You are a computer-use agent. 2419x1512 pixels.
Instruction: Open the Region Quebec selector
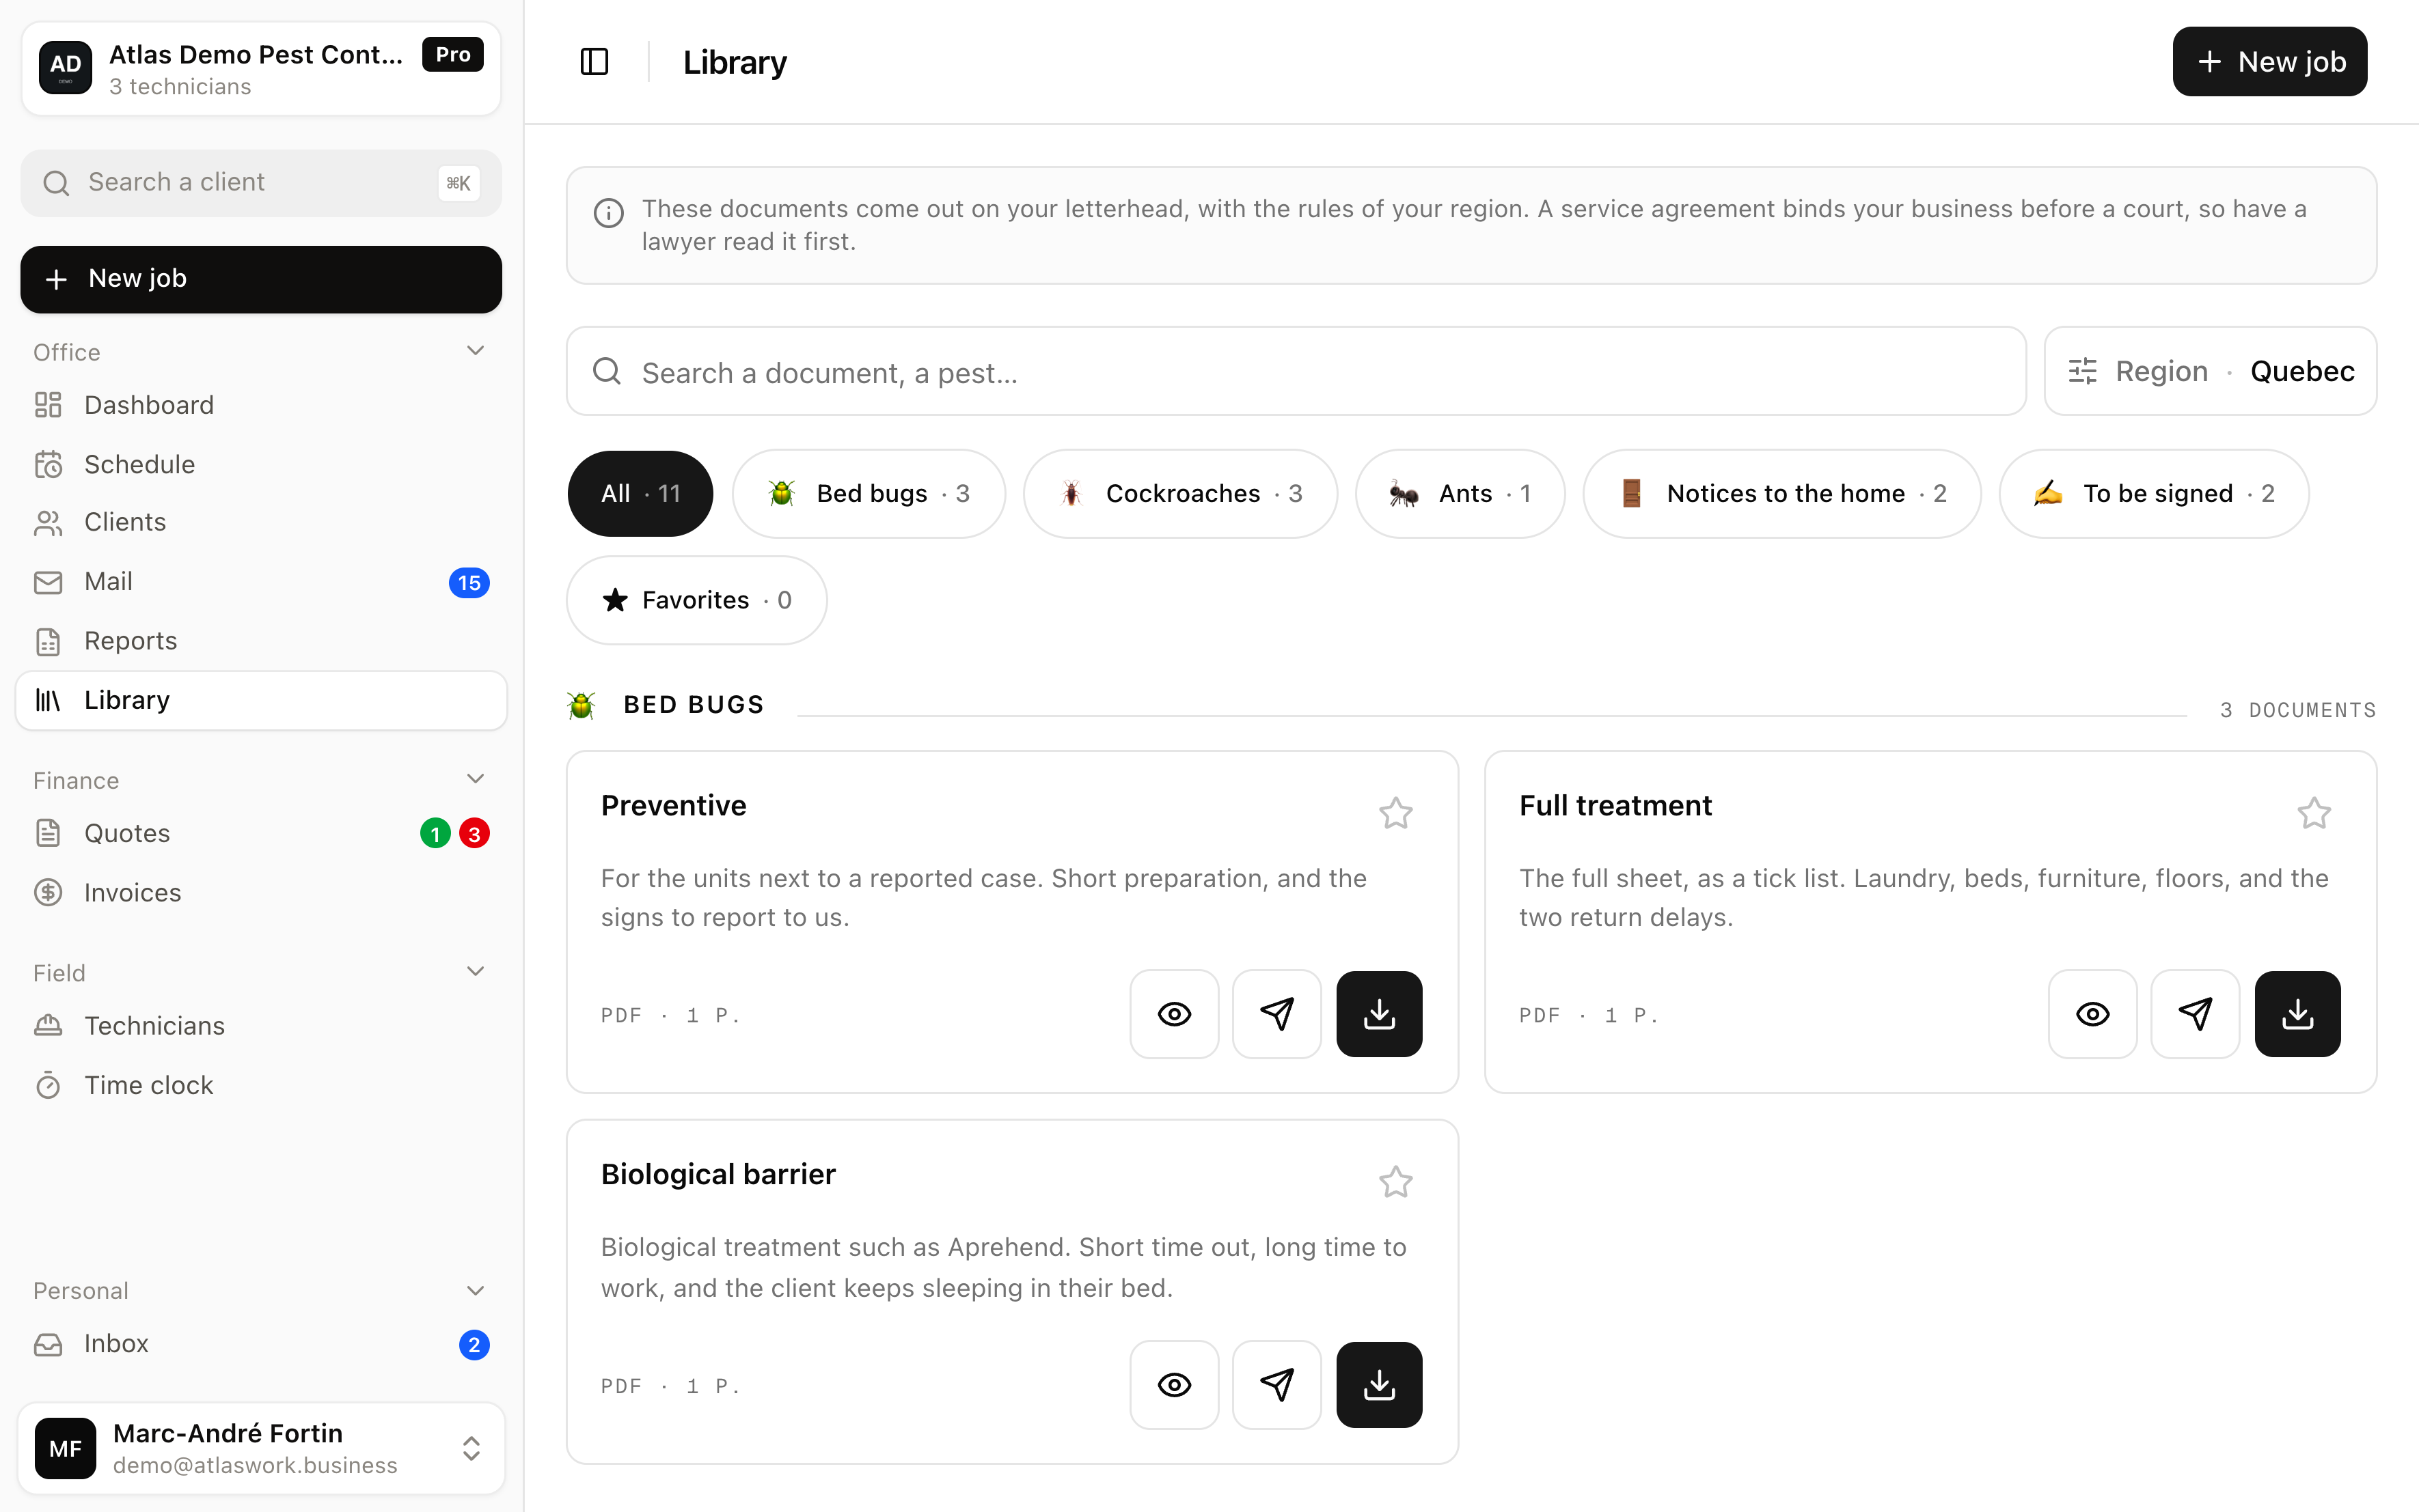point(2210,371)
